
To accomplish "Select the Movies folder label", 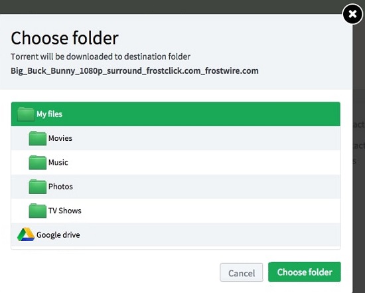I will tap(60, 138).
